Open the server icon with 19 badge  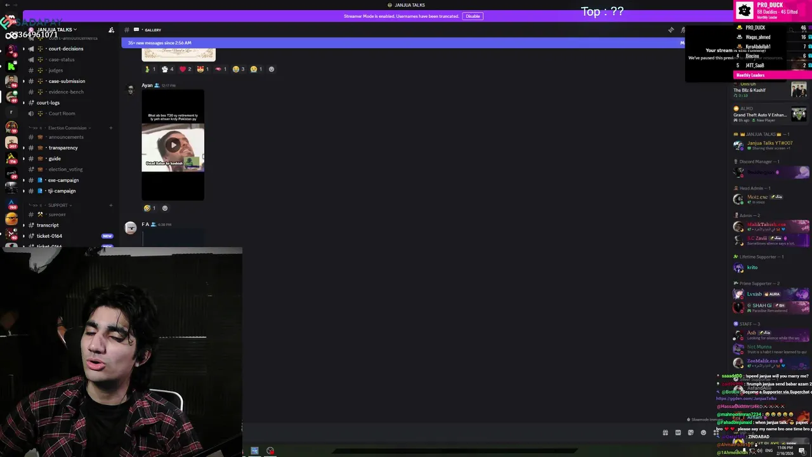tap(11, 127)
